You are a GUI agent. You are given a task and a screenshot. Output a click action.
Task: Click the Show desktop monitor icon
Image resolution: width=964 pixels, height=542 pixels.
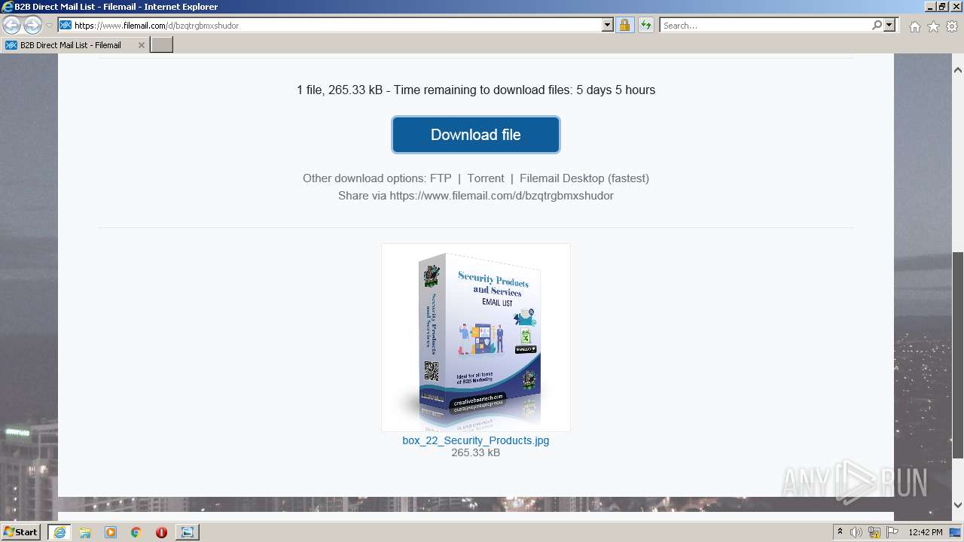(956, 532)
